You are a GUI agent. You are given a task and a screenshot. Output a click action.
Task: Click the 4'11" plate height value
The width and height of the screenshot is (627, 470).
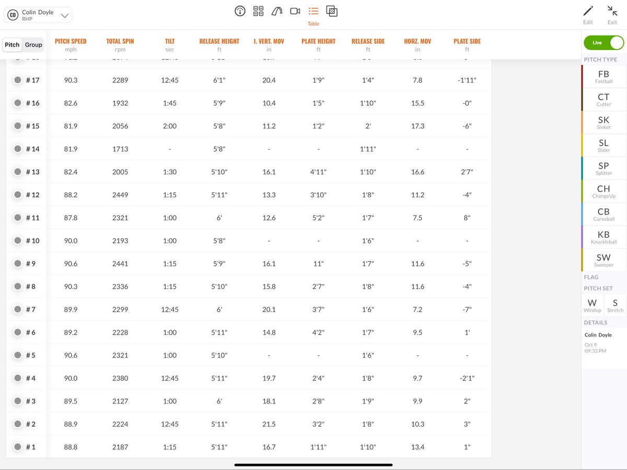(318, 172)
